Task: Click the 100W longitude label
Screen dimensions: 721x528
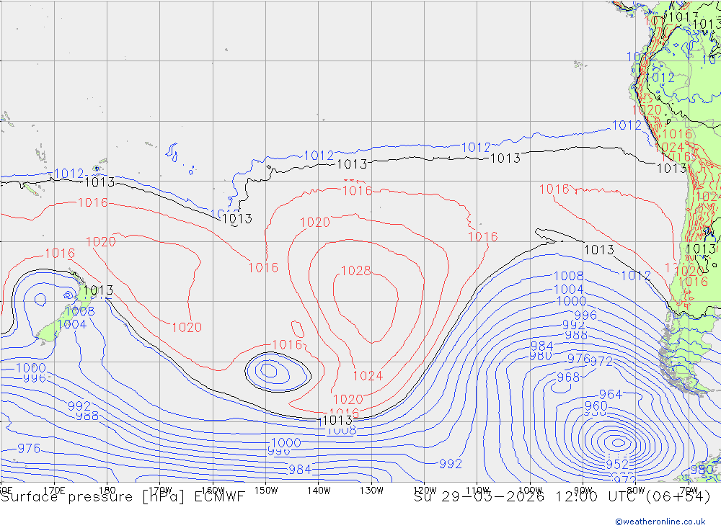Action: click(530, 491)
